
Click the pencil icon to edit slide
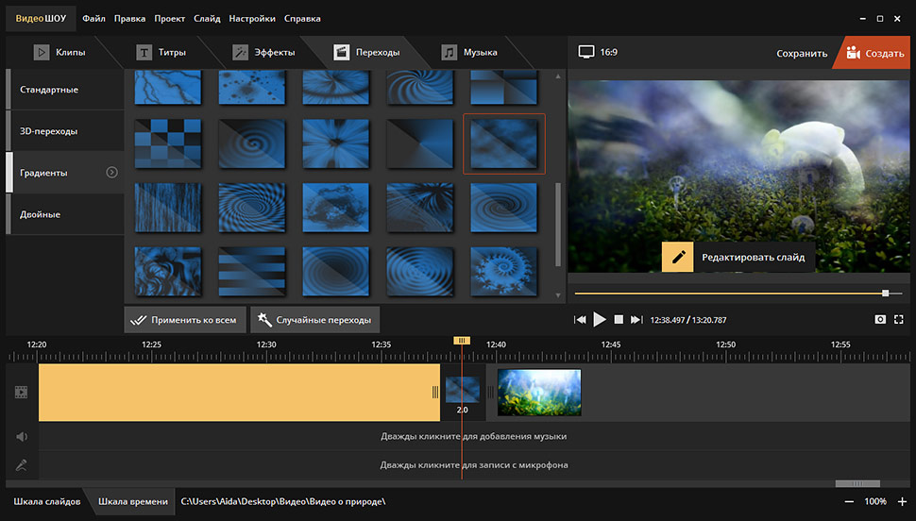[677, 257]
